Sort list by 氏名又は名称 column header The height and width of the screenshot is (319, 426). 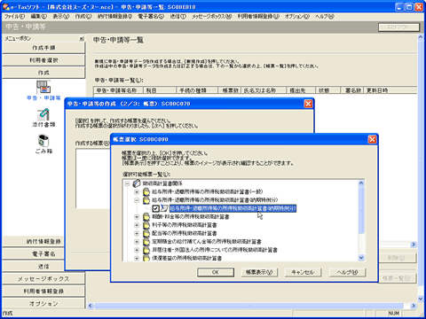(264, 90)
